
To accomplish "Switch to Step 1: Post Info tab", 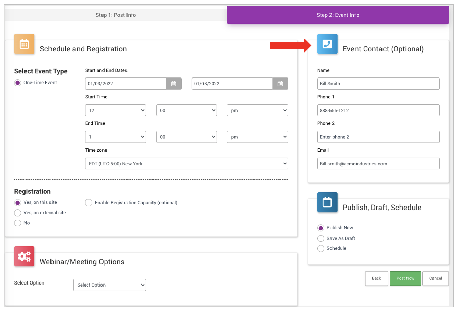I will (x=116, y=15).
